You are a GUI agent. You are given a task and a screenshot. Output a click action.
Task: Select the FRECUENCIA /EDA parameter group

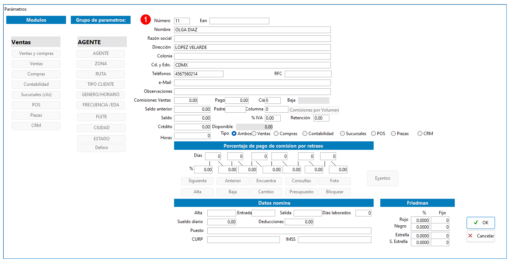[x=101, y=105]
